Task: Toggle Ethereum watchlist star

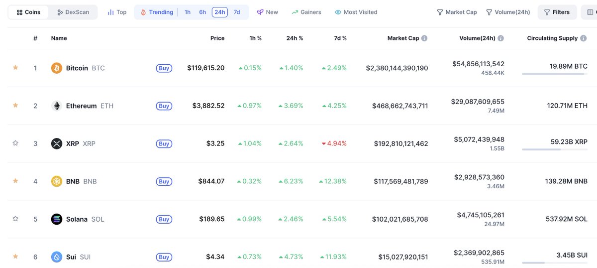Action: pyautogui.click(x=15, y=106)
